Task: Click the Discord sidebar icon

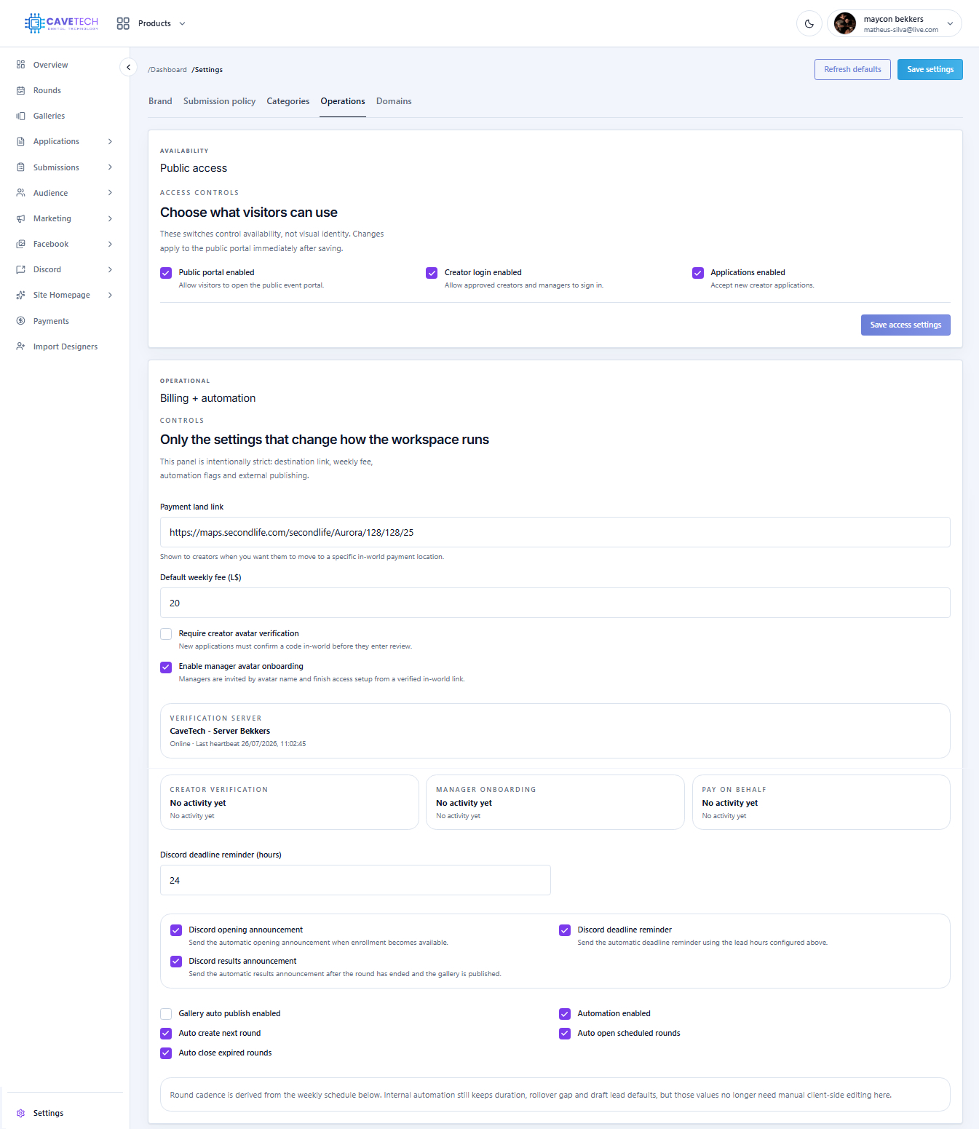Action: coord(20,269)
